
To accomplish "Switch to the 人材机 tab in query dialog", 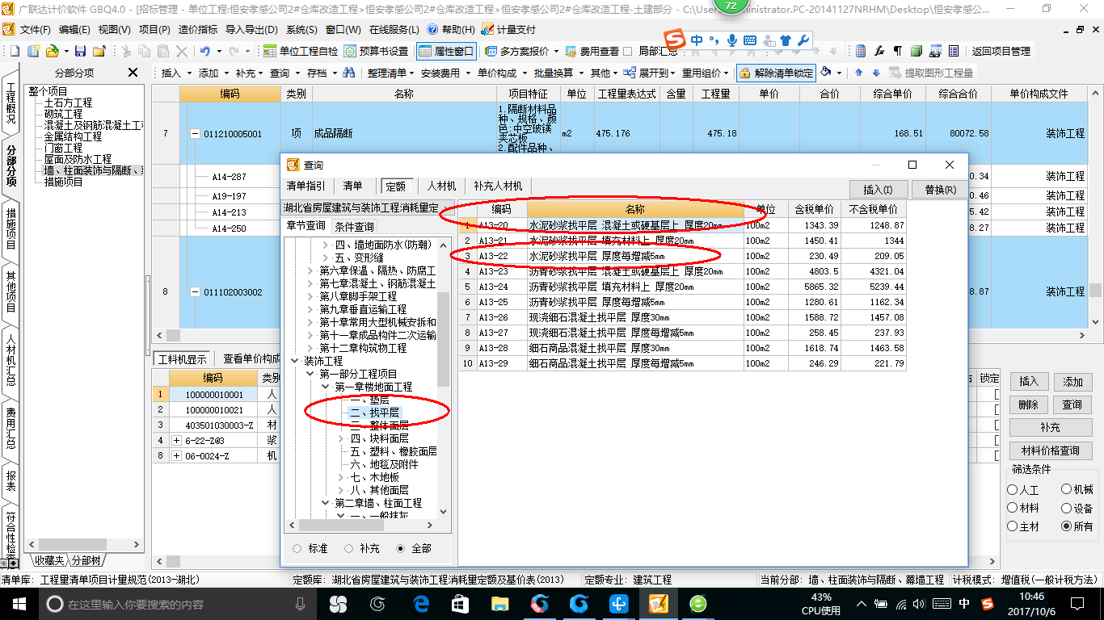I will pos(442,186).
